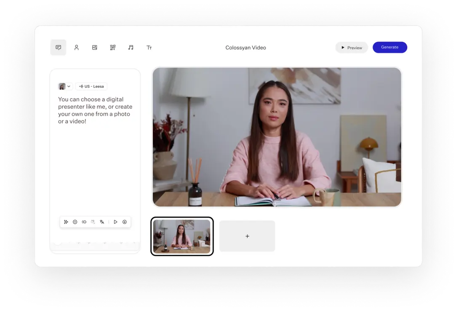Image resolution: width=456 pixels, height=311 pixels.
Task: Open the Script panel in the sidebar
Action: pos(58,47)
